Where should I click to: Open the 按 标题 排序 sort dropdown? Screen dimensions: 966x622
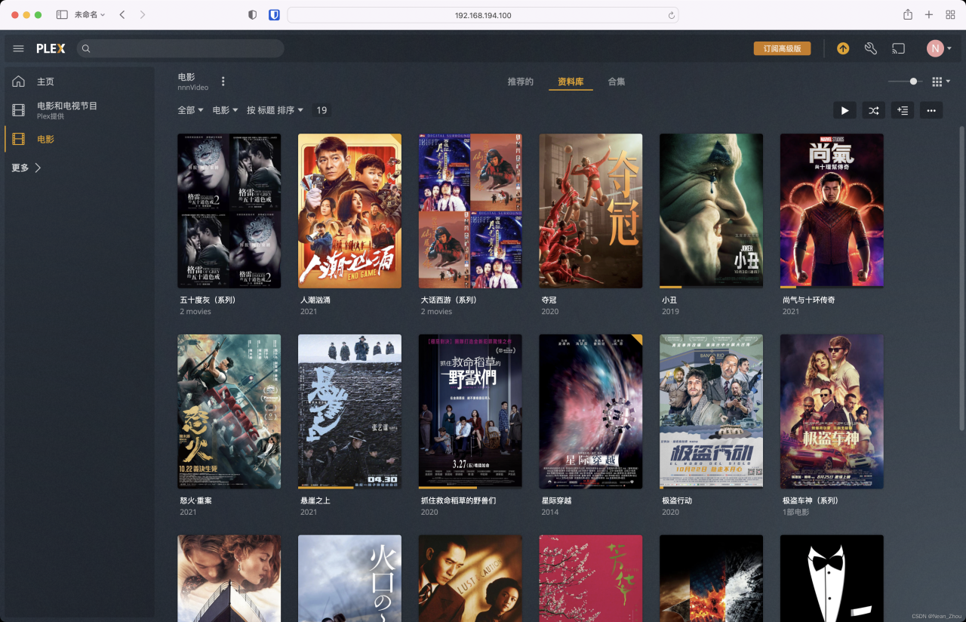click(x=275, y=110)
